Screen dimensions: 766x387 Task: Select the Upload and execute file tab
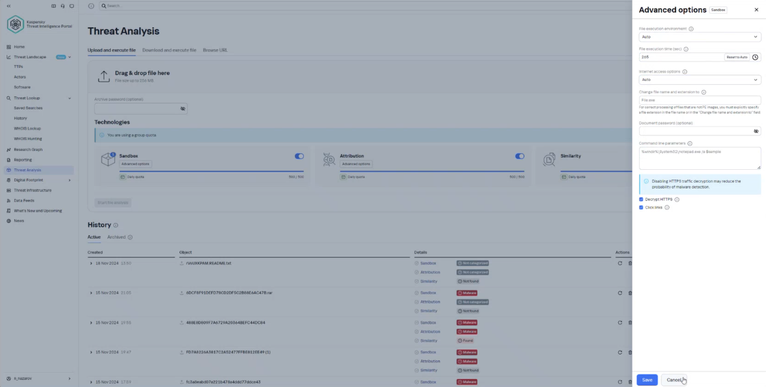[111, 51]
